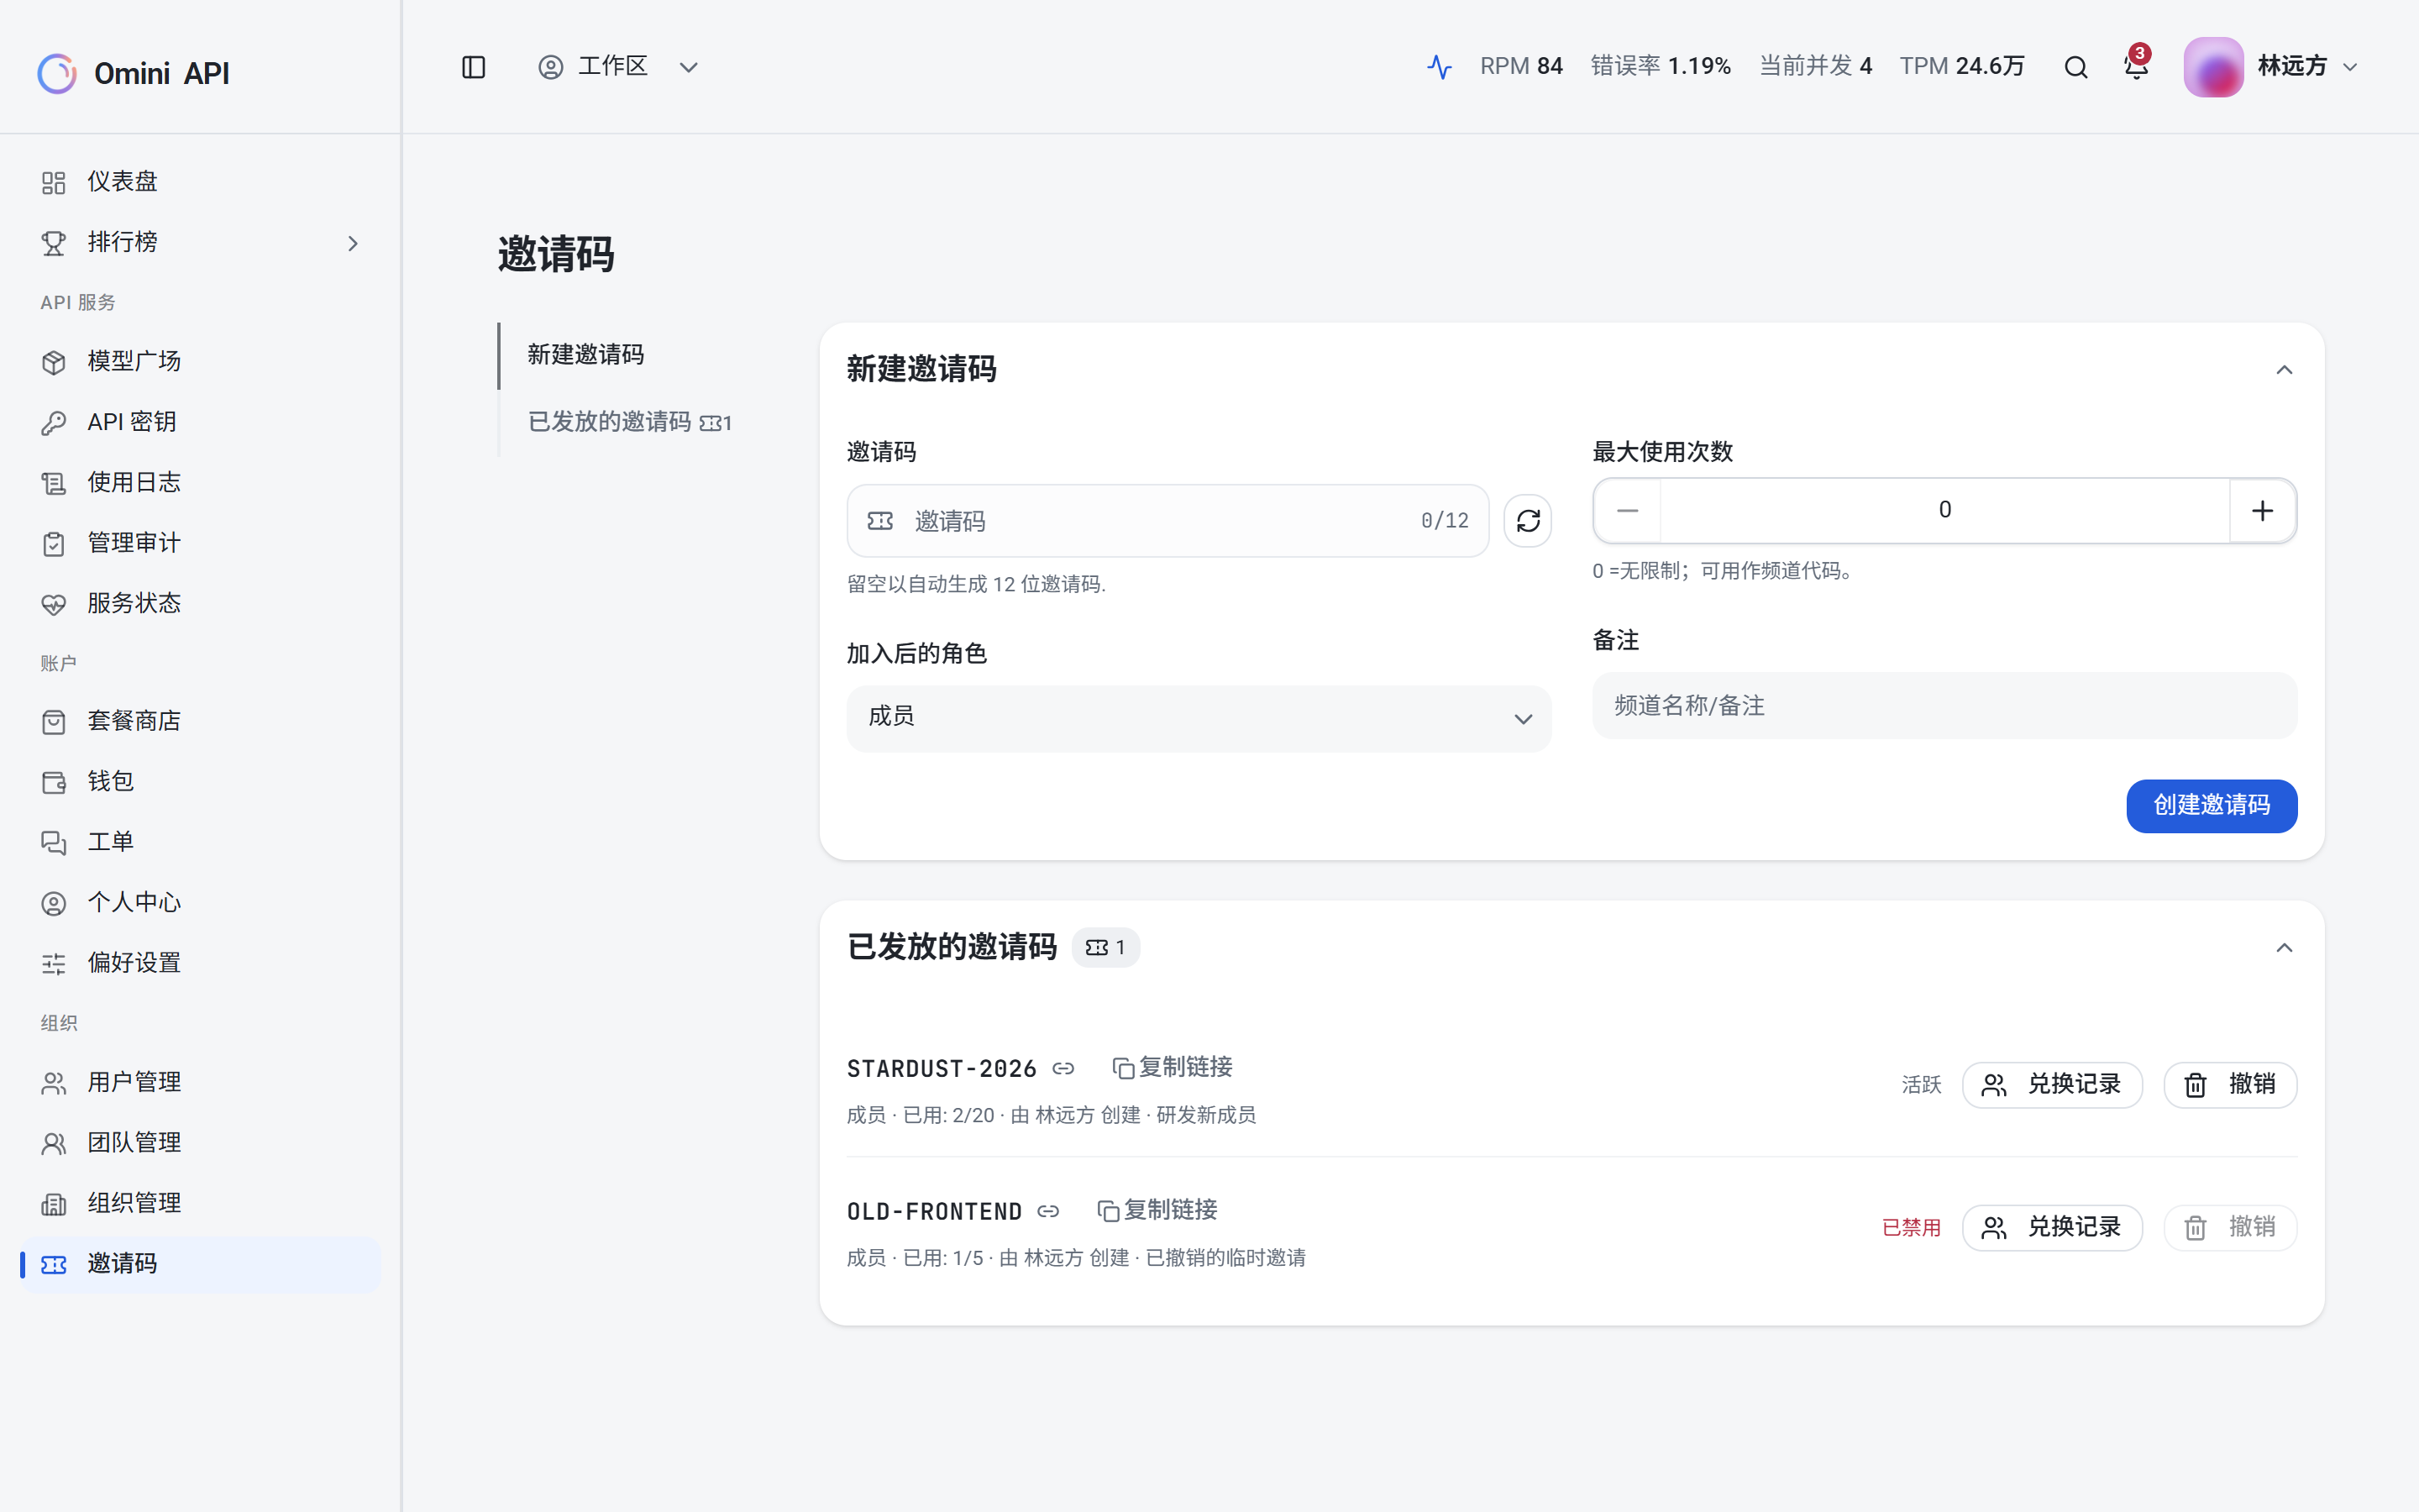Screen dimensions: 2419x1512
Task: Copy link for OLD-FRONTEND
Action: (1157, 1211)
